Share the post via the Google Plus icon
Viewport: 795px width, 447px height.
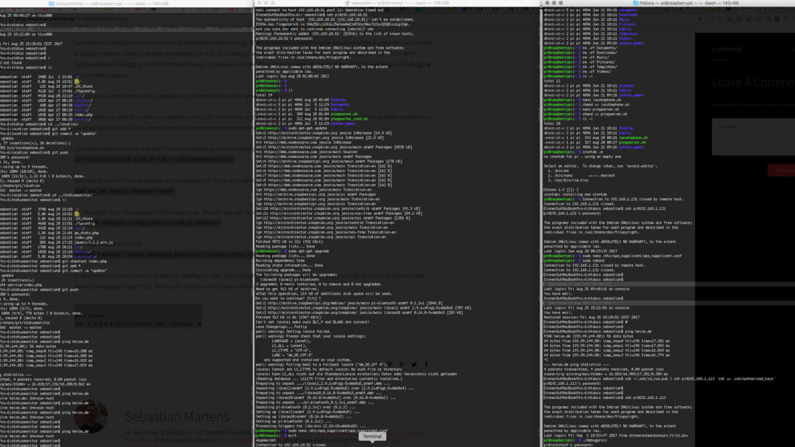point(402,364)
